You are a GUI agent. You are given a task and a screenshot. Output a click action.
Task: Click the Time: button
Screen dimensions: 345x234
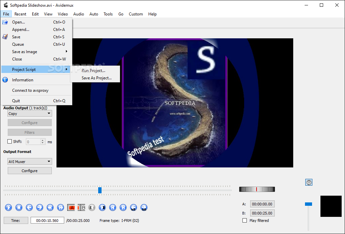(16, 220)
